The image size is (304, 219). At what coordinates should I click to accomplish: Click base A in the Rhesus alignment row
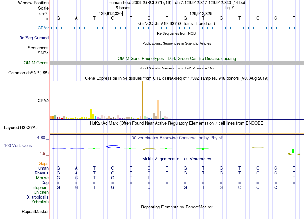[x=76, y=173]
